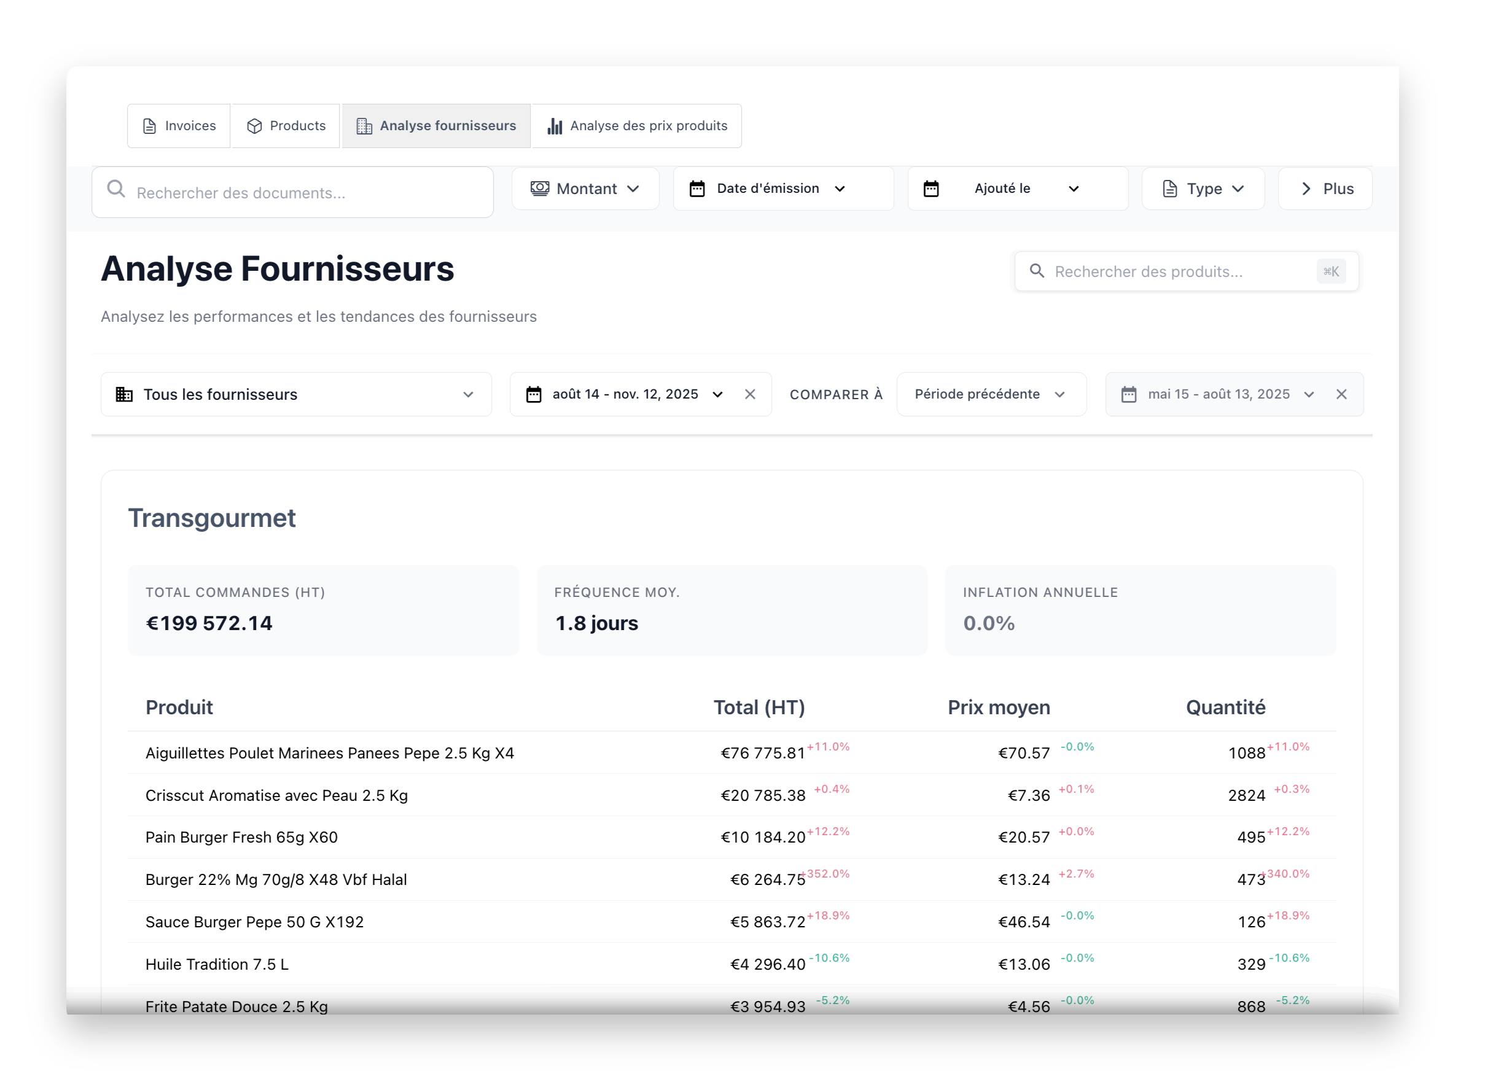1485x1087 pixels.
Task: Click the chevron icon on the Plus button
Action: pyautogui.click(x=1306, y=189)
